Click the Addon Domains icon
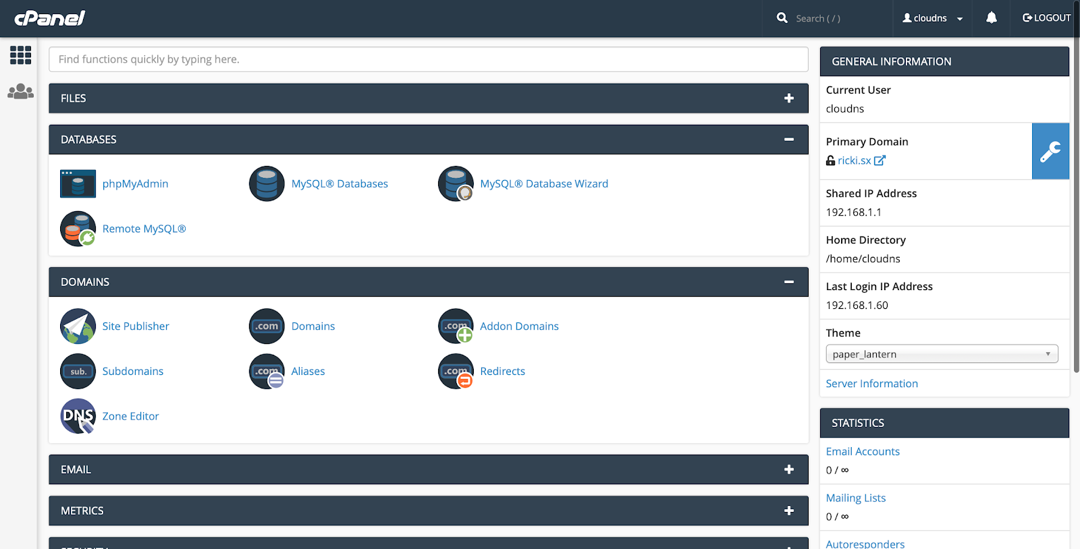 tap(456, 326)
